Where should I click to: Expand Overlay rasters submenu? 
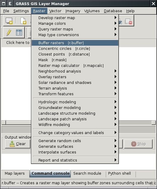[75, 77]
